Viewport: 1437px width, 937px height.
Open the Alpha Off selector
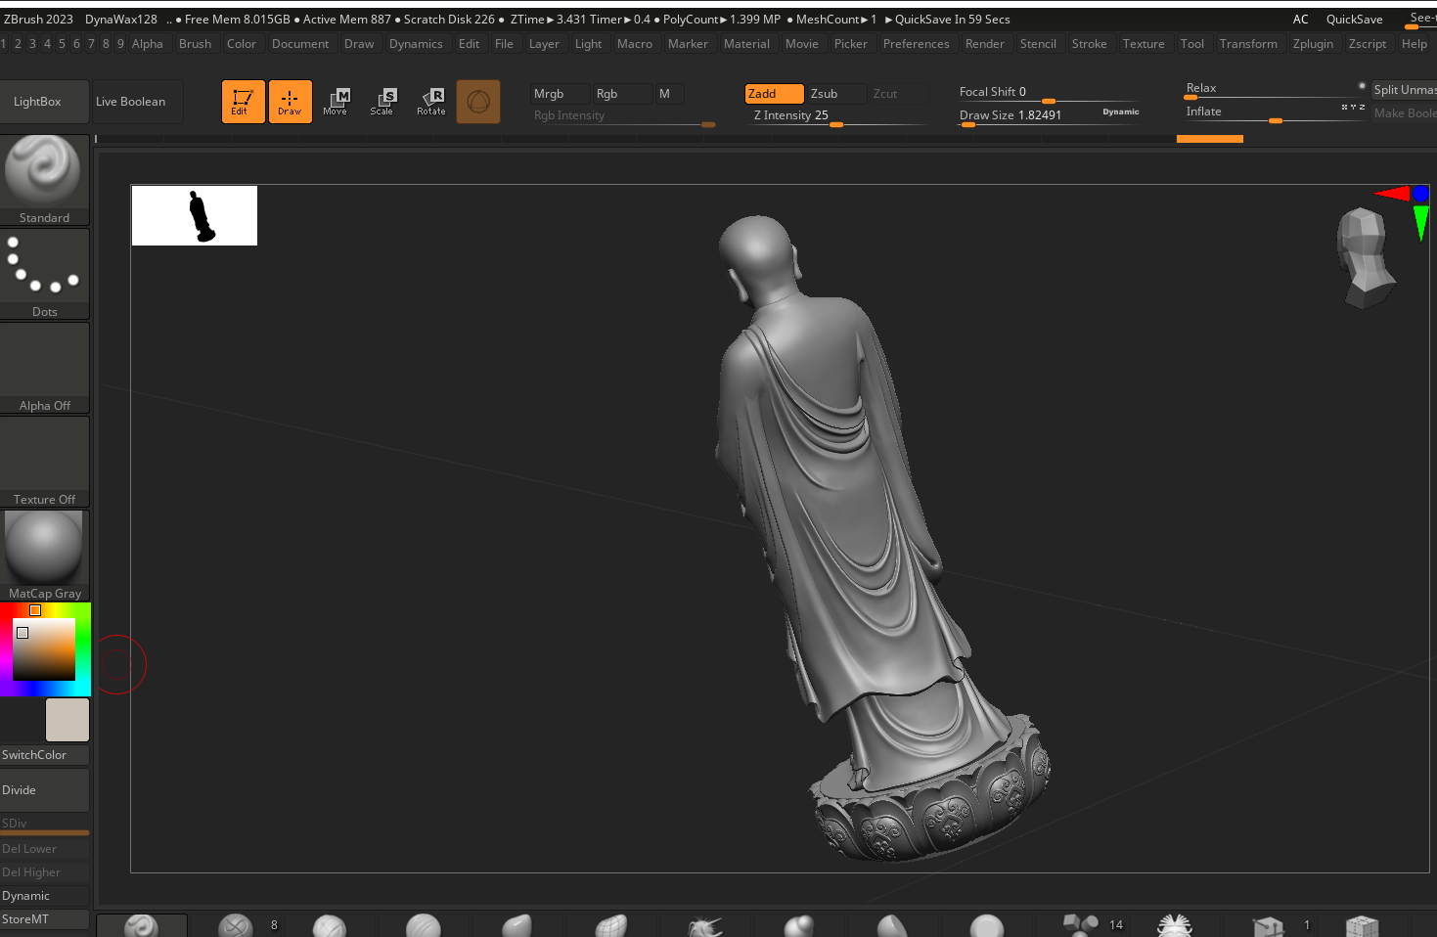45,367
